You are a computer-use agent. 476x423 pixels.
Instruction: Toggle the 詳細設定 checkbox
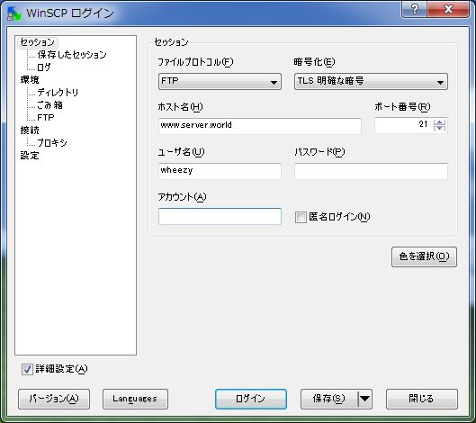tap(27, 370)
